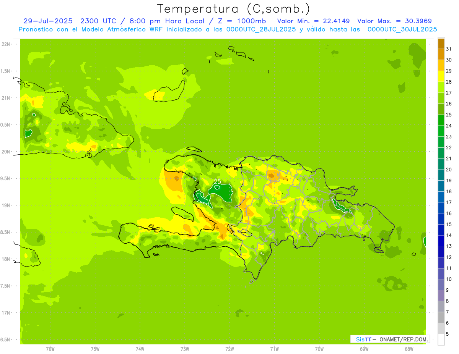Click the '18N' latitude axis label
Viewport: 459px width, 354px height.
[x=5, y=259]
